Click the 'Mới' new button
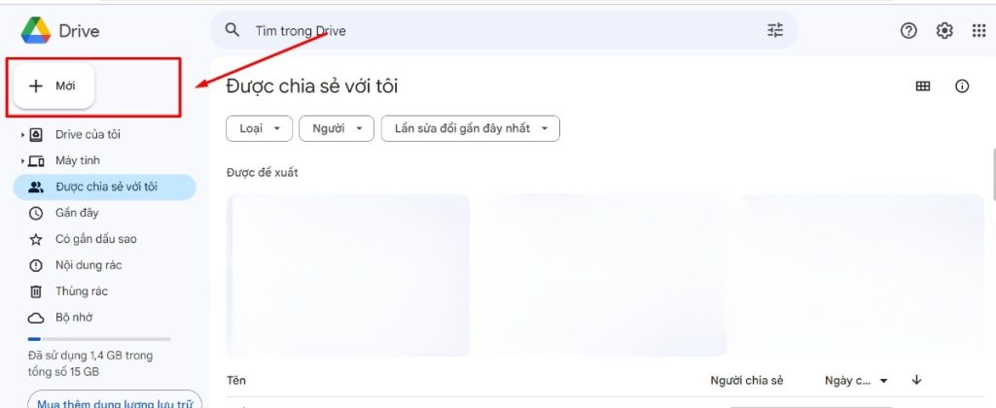 coord(54,85)
